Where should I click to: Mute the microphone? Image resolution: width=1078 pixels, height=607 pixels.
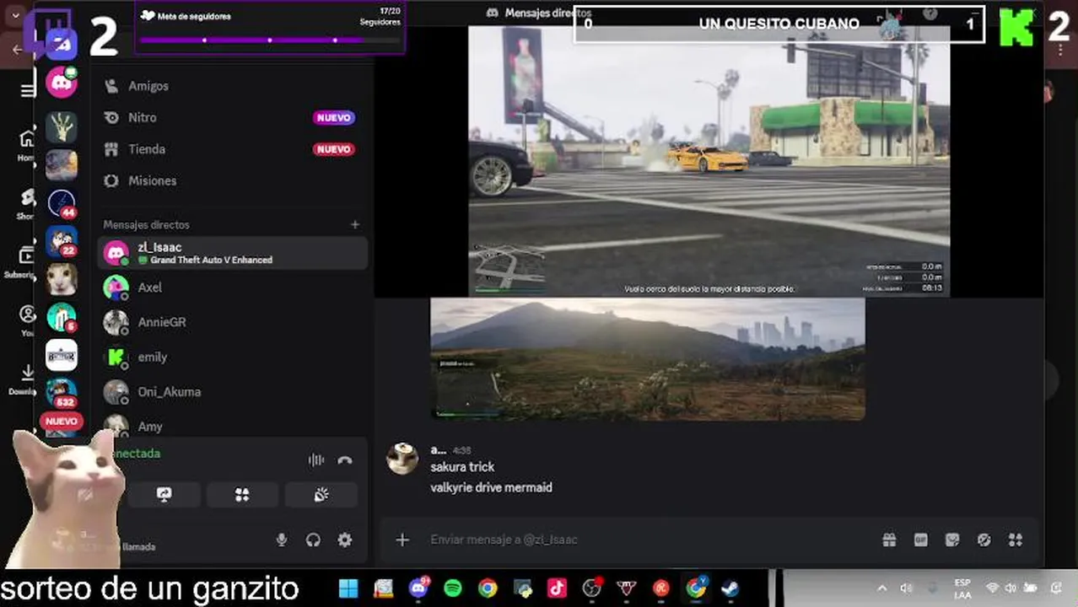282,540
